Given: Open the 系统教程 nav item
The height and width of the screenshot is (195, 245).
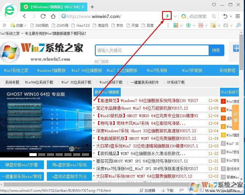Looking at the screenshot, I should 227,71.
